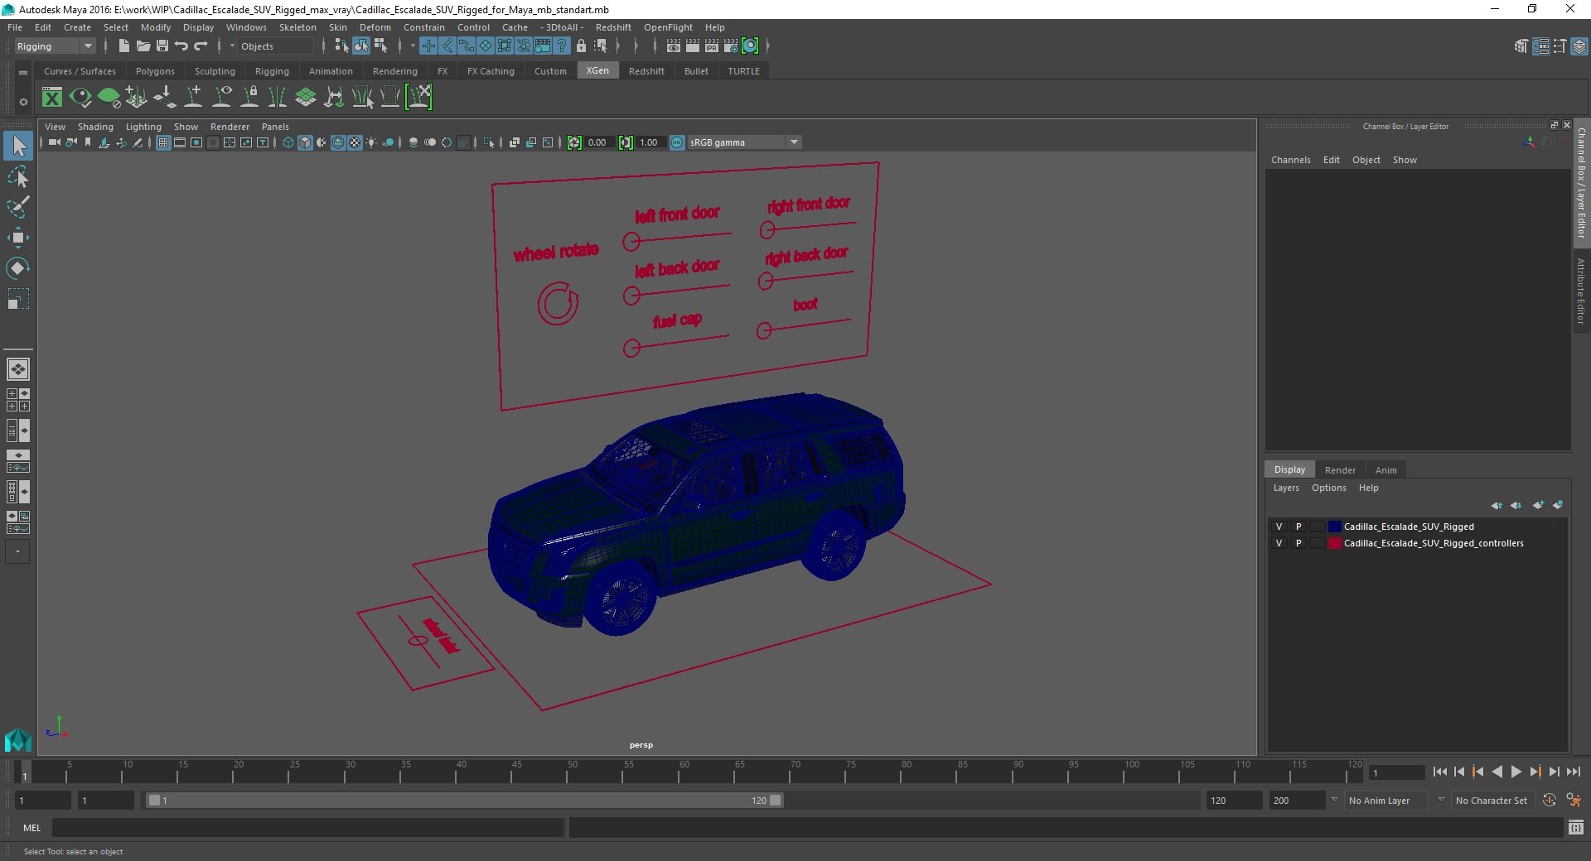
Task: Activate the Rotate tool
Action: (x=18, y=267)
